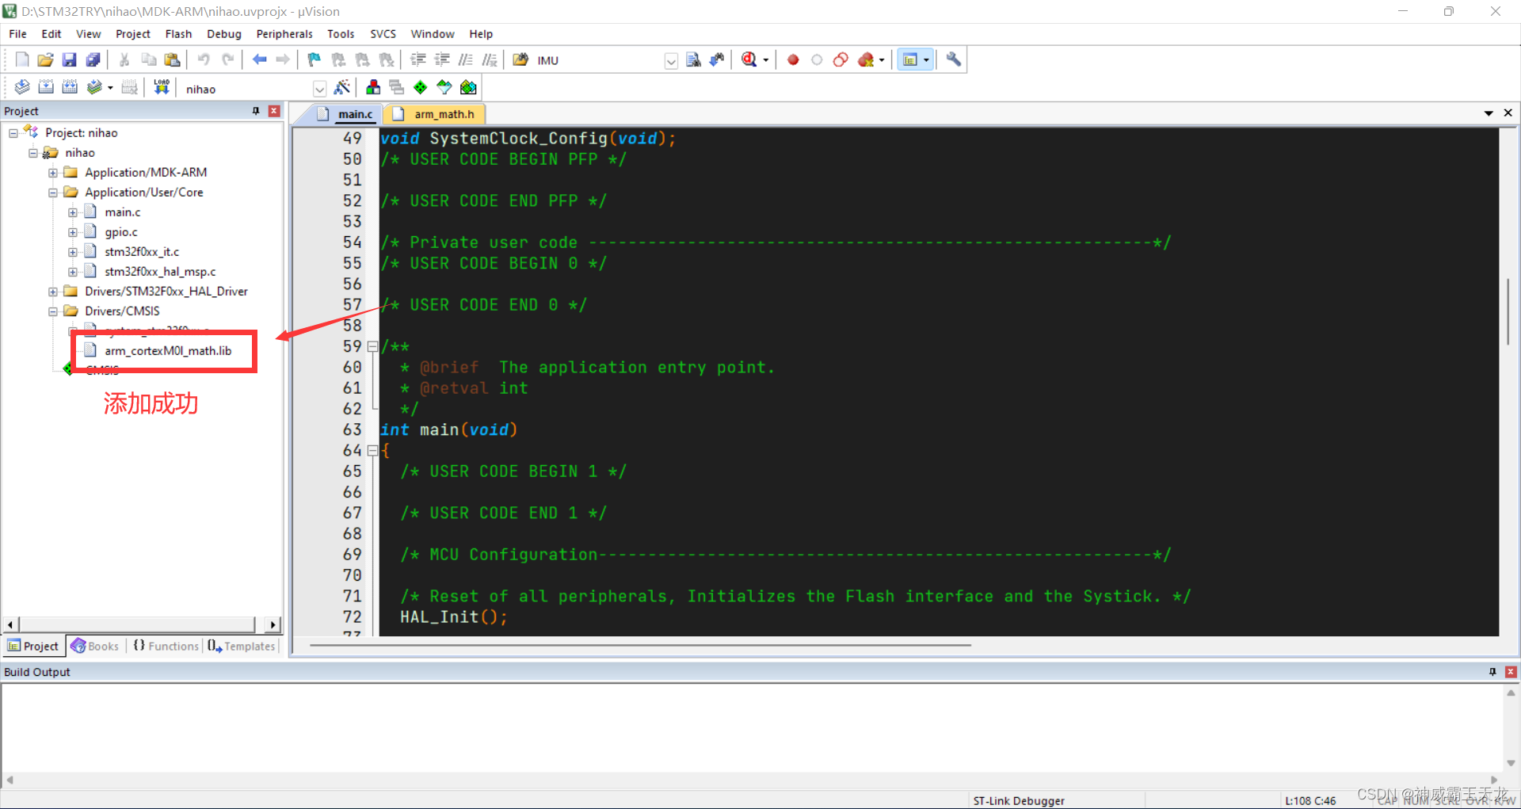Open Configuration wrench icon
This screenshot has height=809, width=1521.
pyautogui.click(x=954, y=59)
